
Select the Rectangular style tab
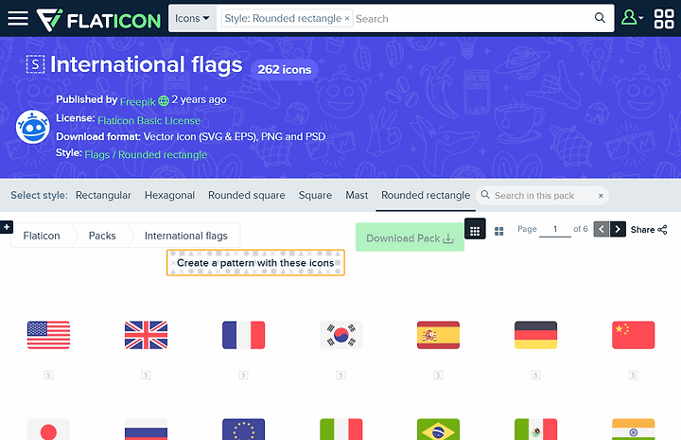[103, 196]
